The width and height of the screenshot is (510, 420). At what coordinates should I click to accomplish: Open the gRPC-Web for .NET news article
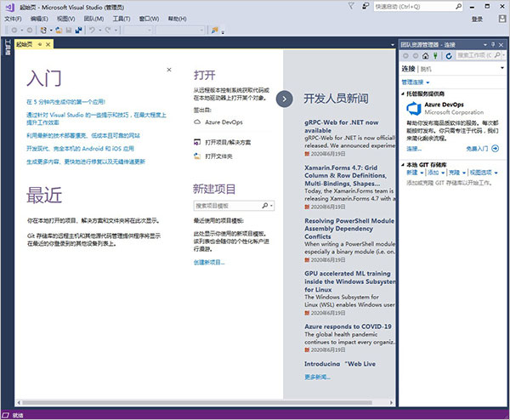tap(342, 126)
